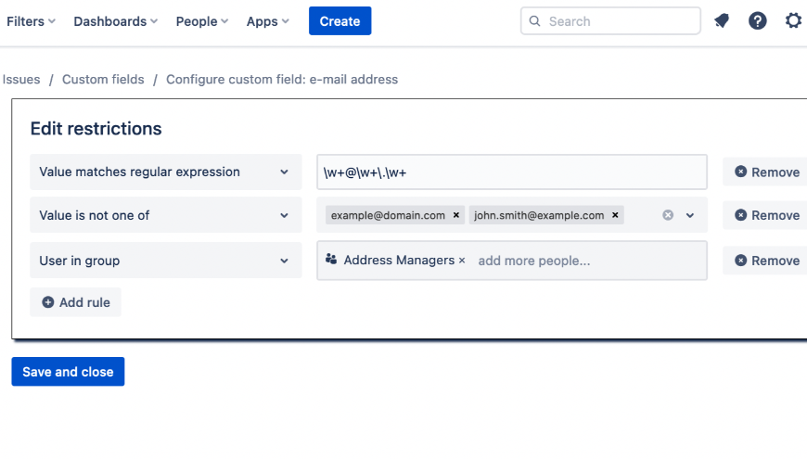The height and width of the screenshot is (459, 807).
Task: Click the help question mark icon
Action: click(x=758, y=20)
